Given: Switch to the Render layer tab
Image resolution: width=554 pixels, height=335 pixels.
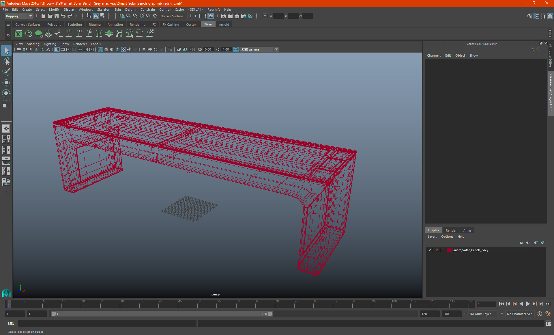Looking at the screenshot, I should pos(451,230).
